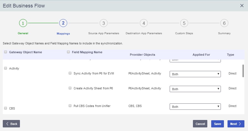Open Custom Steps step label
Screen dimensions: 248x131
click(x=184, y=33)
